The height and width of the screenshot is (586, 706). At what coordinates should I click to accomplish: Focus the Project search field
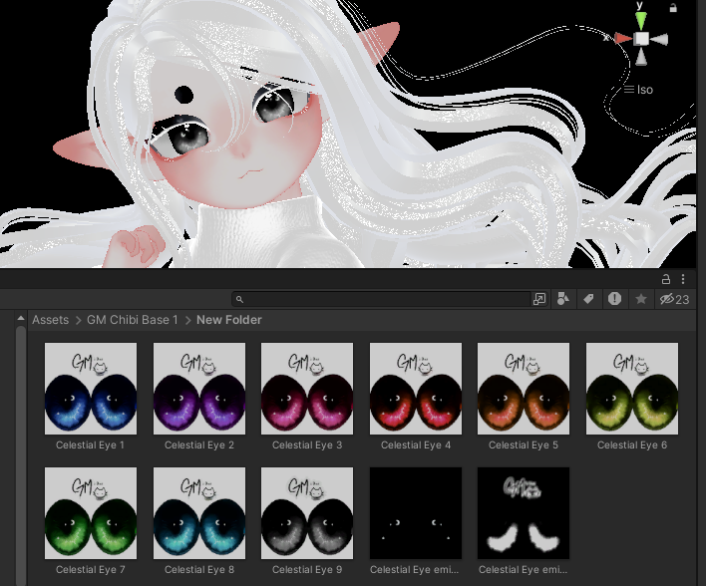point(383,299)
